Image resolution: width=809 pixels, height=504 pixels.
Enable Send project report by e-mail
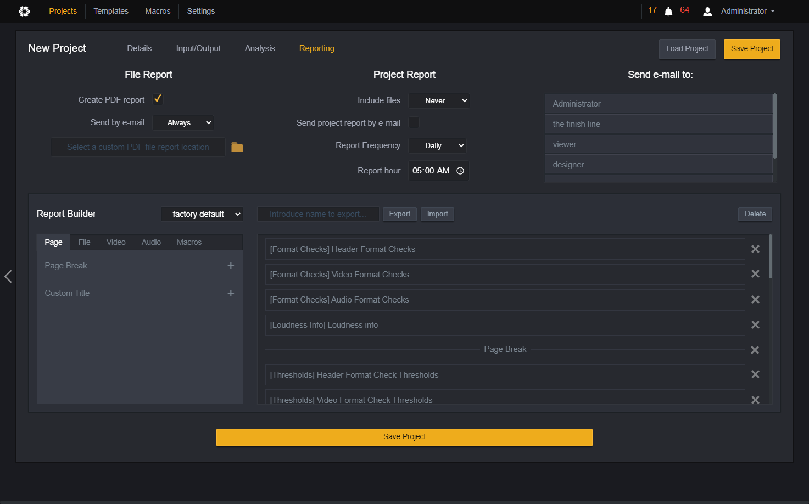coord(414,122)
